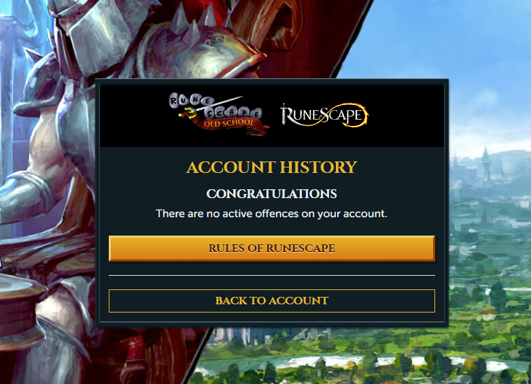Click the Account History heading
Screen dimensions: 531x384
coord(271,167)
